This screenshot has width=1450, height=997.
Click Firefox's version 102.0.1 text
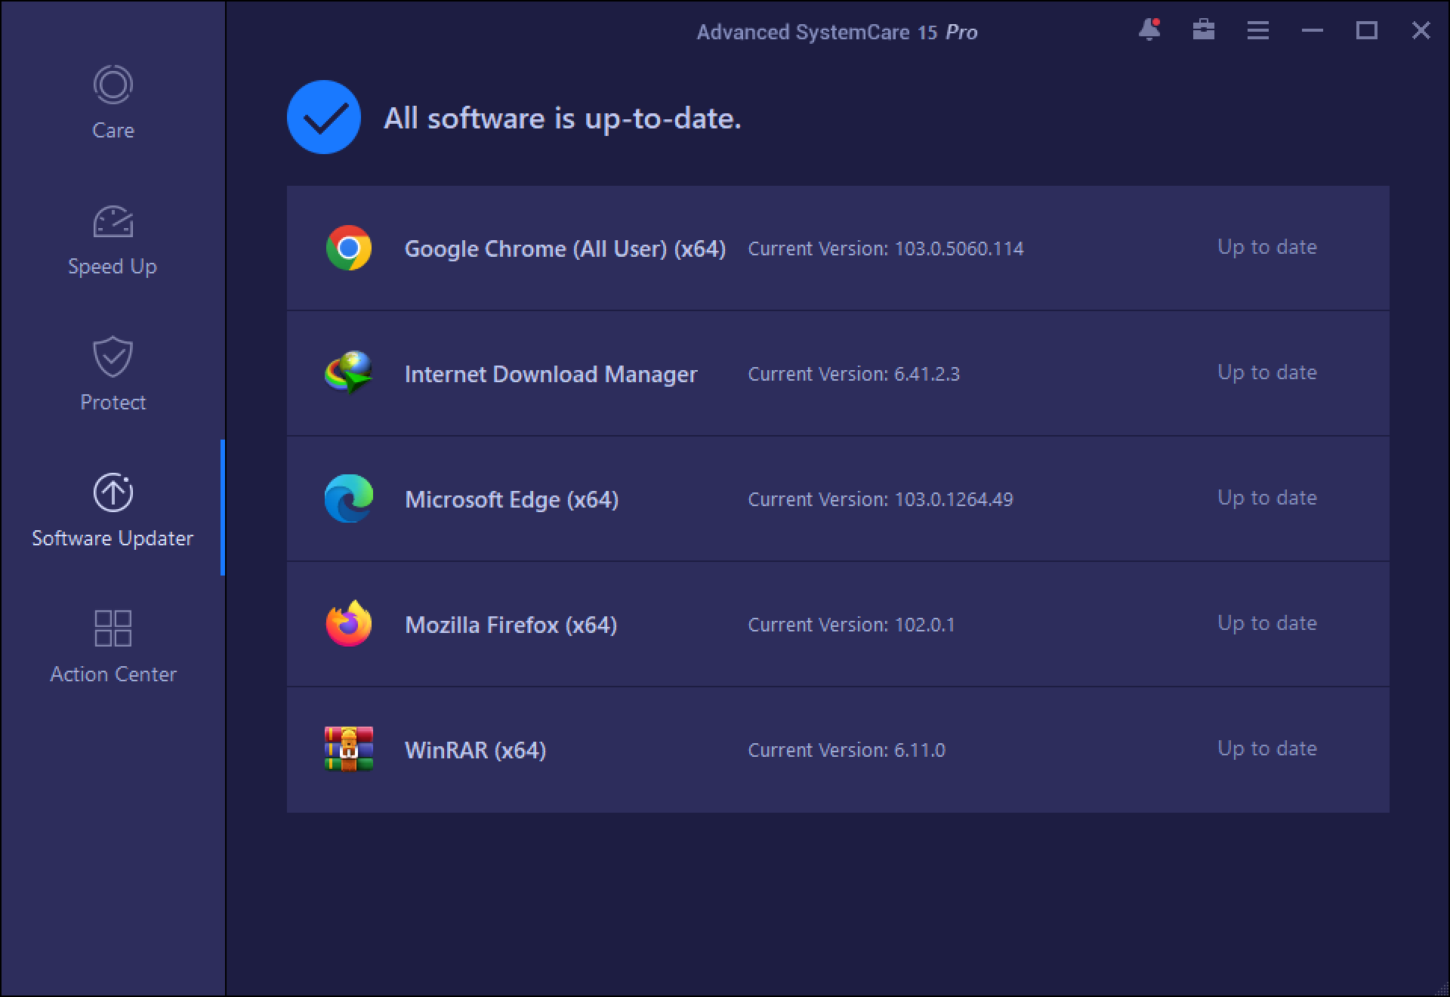[x=925, y=625]
